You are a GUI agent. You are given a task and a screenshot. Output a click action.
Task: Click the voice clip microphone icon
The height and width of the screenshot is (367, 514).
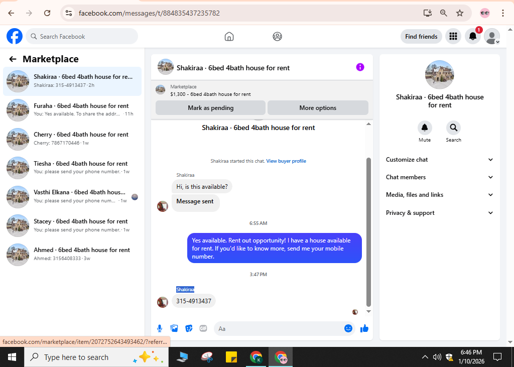tap(159, 328)
